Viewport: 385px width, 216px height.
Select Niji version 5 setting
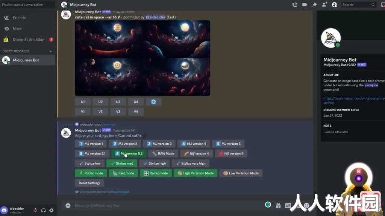click(x=231, y=153)
